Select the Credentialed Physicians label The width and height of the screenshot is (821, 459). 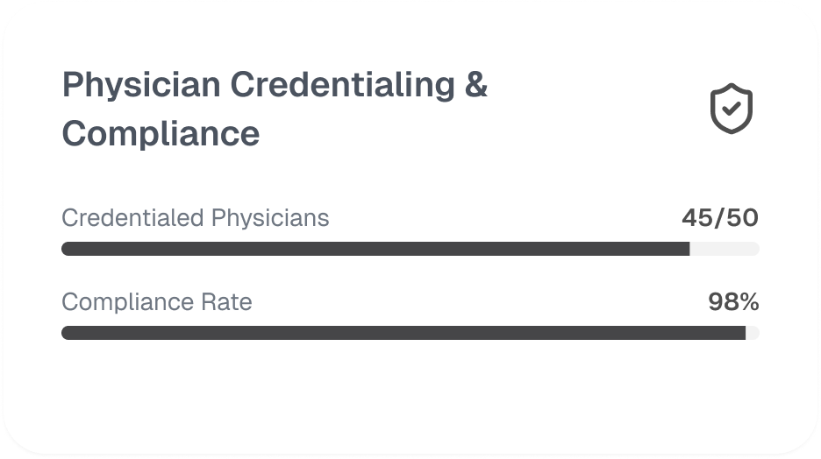coord(196,218)
